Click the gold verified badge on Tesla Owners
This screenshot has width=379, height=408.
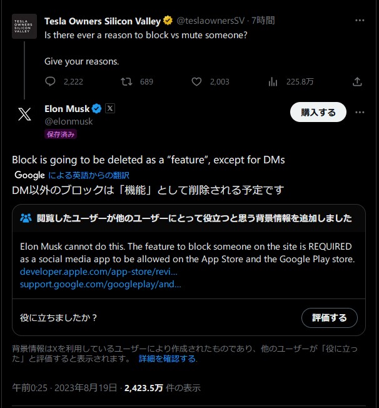pyautogui.click(x=168, y=21)
